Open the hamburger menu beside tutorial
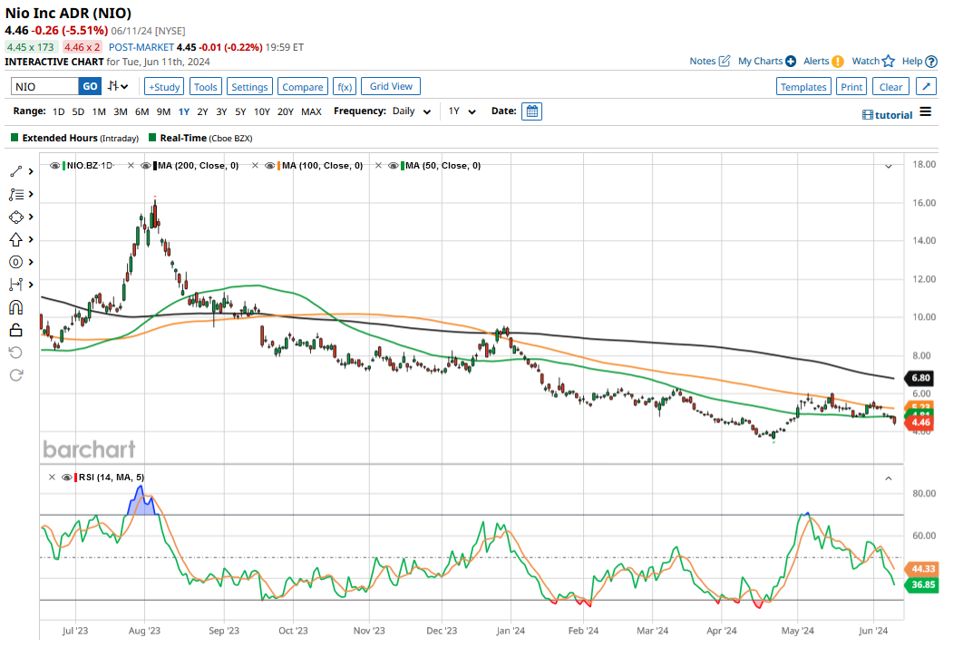 [x=925, y=112]
